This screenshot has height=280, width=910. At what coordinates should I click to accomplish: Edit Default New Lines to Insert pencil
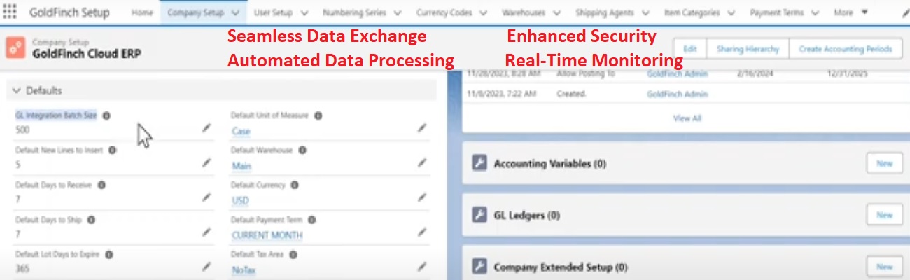[206, 162]
